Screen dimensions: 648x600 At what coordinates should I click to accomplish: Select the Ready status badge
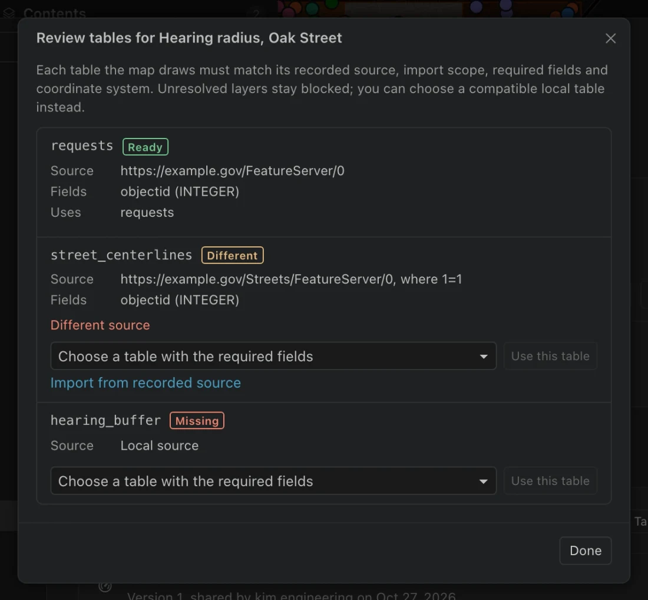coord(145,147)
